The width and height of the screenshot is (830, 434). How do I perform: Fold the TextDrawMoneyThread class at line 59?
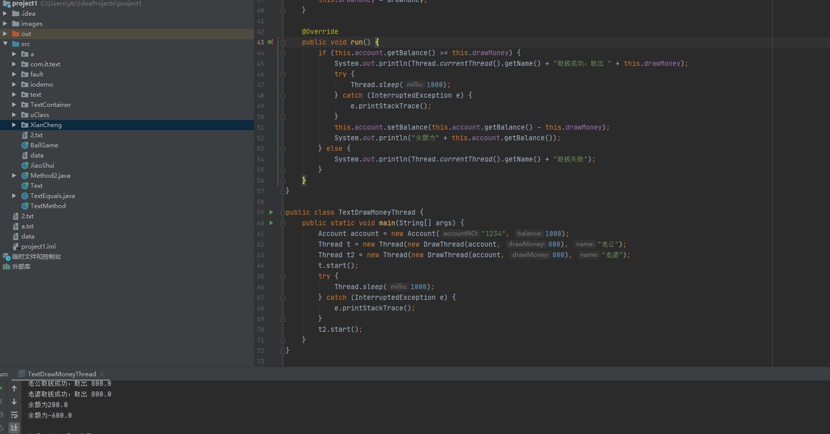pos(283,213)
